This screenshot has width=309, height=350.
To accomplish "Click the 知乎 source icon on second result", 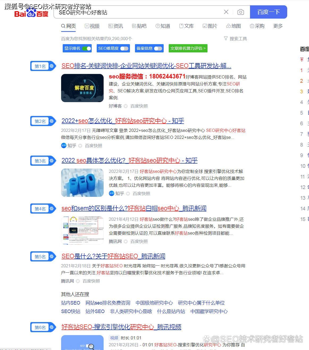I will [64, 145].
